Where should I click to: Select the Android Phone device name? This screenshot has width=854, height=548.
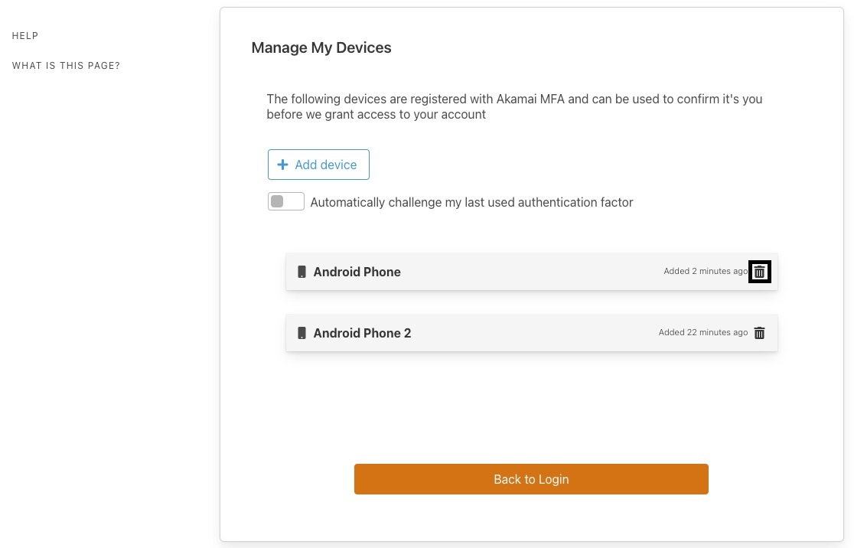[x=357, y=272]
